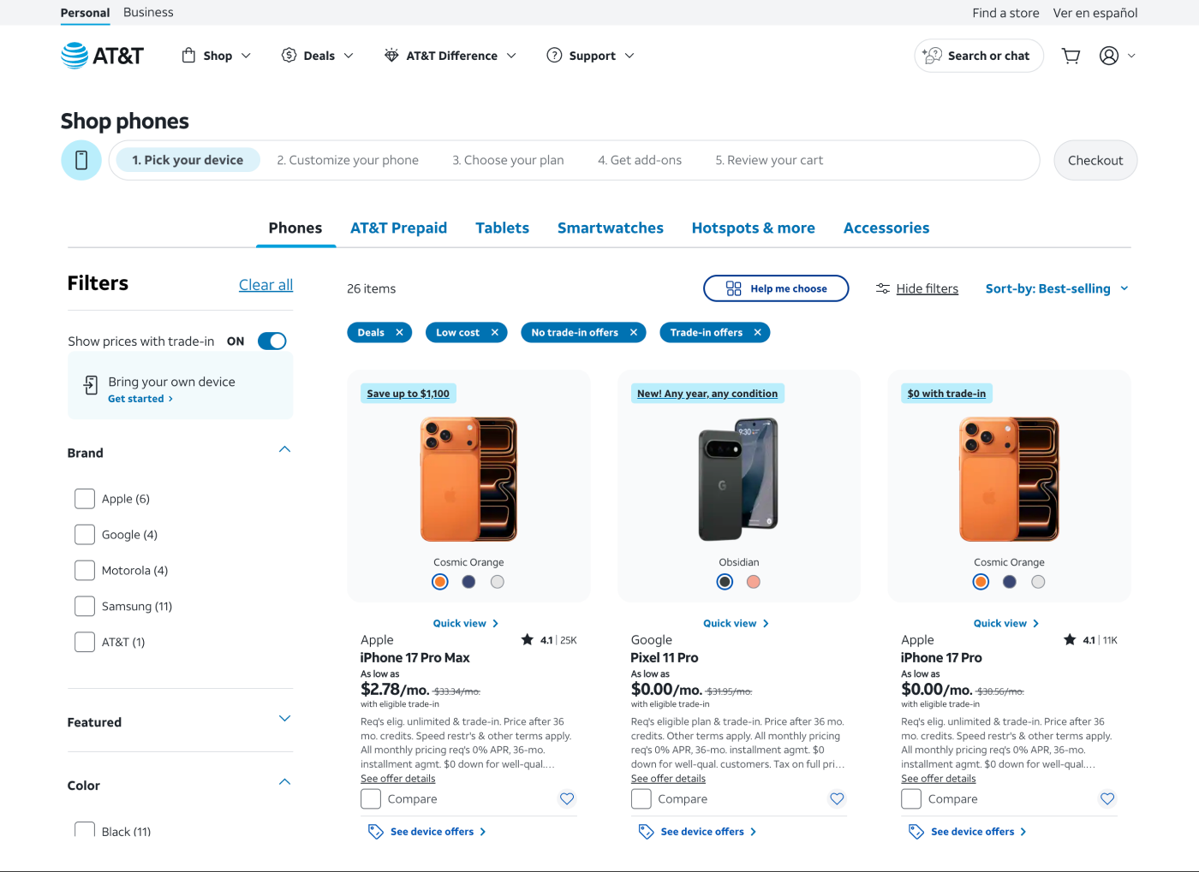Favorite Pixel 11 Pro with heart icon
The height and width of the screenshot is (872, 1199).
pyautogui.click(x=837, y=798)
